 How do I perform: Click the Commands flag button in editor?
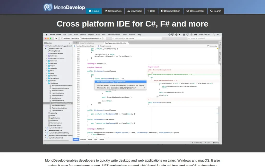[212, 46]
